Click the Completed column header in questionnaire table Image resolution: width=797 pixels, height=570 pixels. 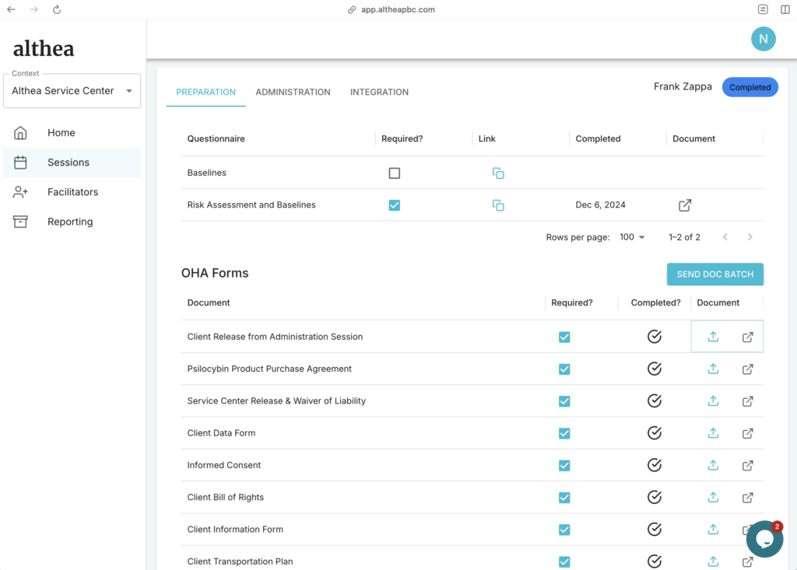coord(598,138)
